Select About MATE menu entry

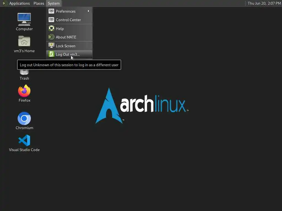(69, 37)
